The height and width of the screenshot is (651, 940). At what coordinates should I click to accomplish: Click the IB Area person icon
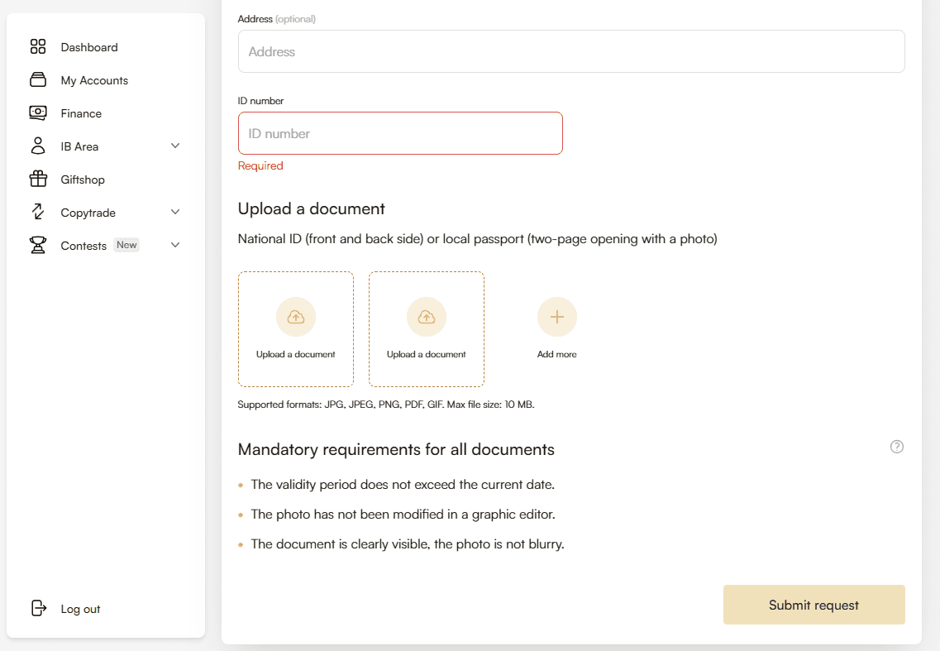[38, 146]
